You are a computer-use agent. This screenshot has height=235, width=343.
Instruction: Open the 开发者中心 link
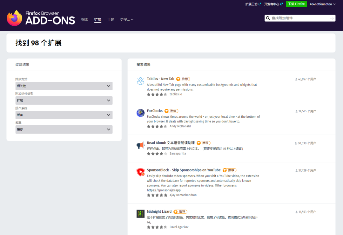click(x=273, y=4)
